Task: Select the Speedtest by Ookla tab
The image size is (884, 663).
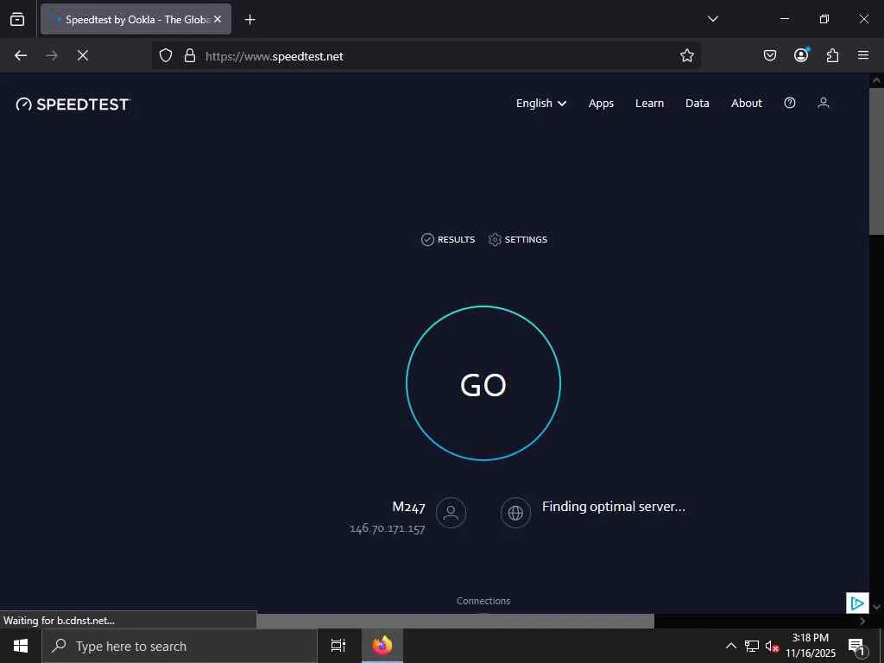Action: click(136, 19)
